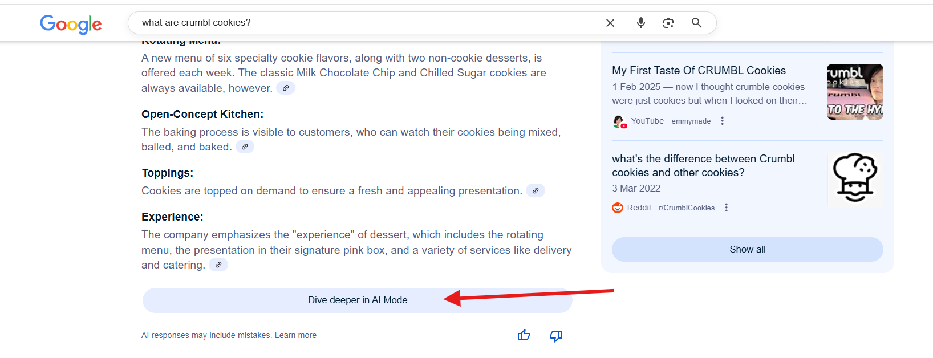Open source link after Experience paragraph
933x358 pixels.
218,265
